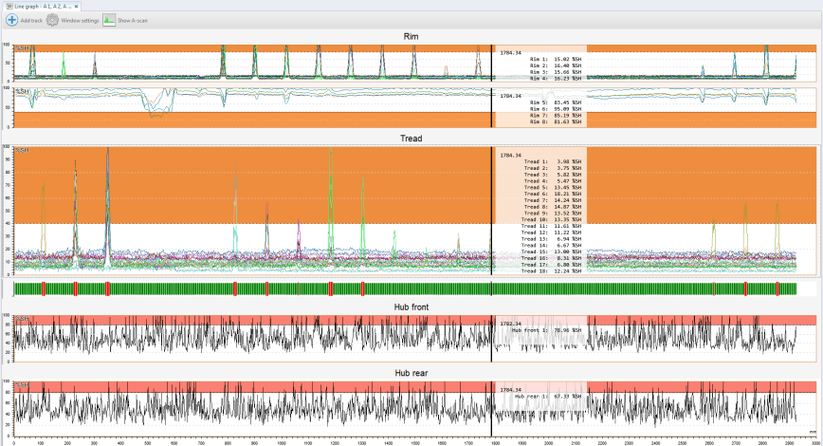The height and width of the screenshot is (446, 823).
Task: Click the black cursor line in Tread graph
Action: coord(492,210)
